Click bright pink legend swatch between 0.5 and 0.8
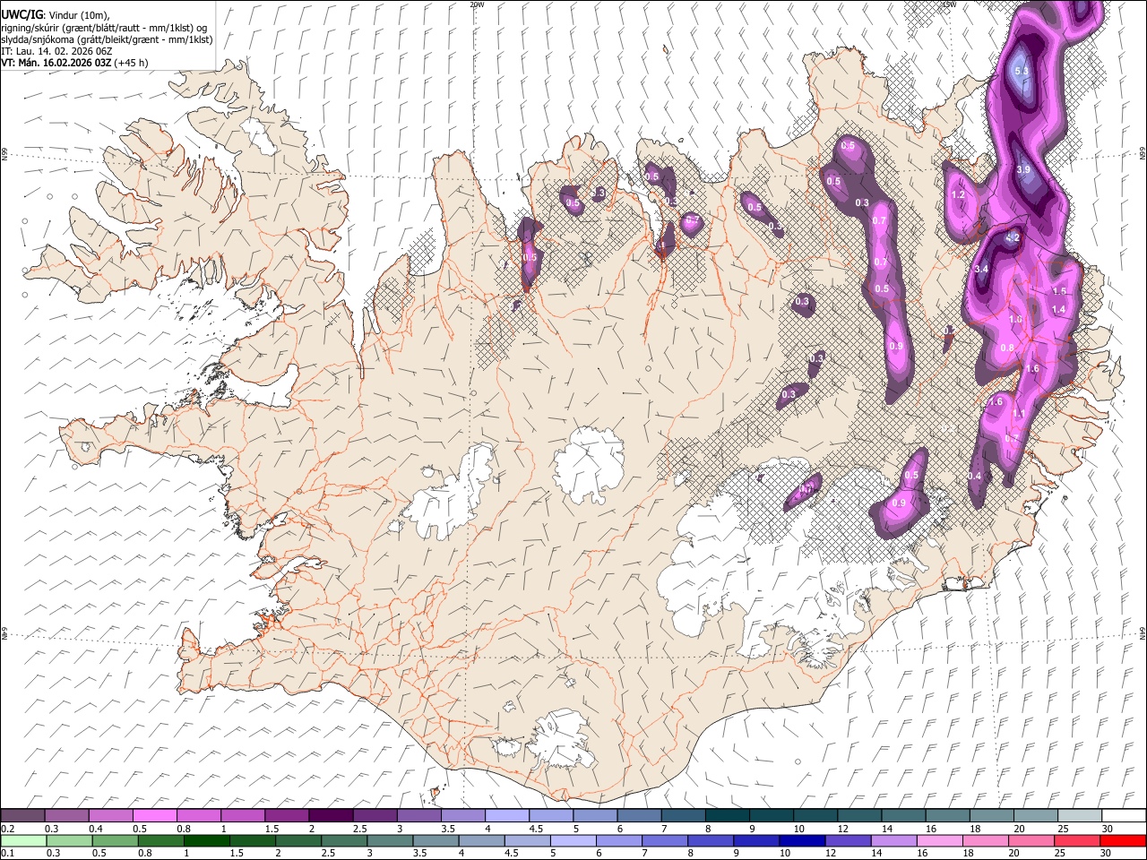The width and height of the screenshot is (1147, 860). [154, 815]
